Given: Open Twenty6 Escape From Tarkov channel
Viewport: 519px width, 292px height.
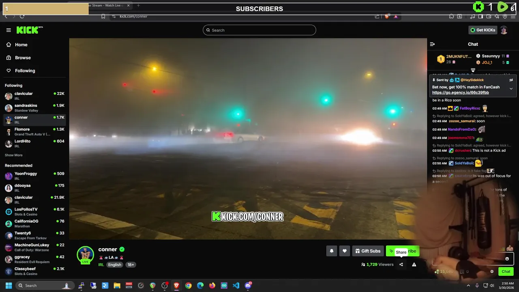Looking at the screenshot, I should pos(34,235).
